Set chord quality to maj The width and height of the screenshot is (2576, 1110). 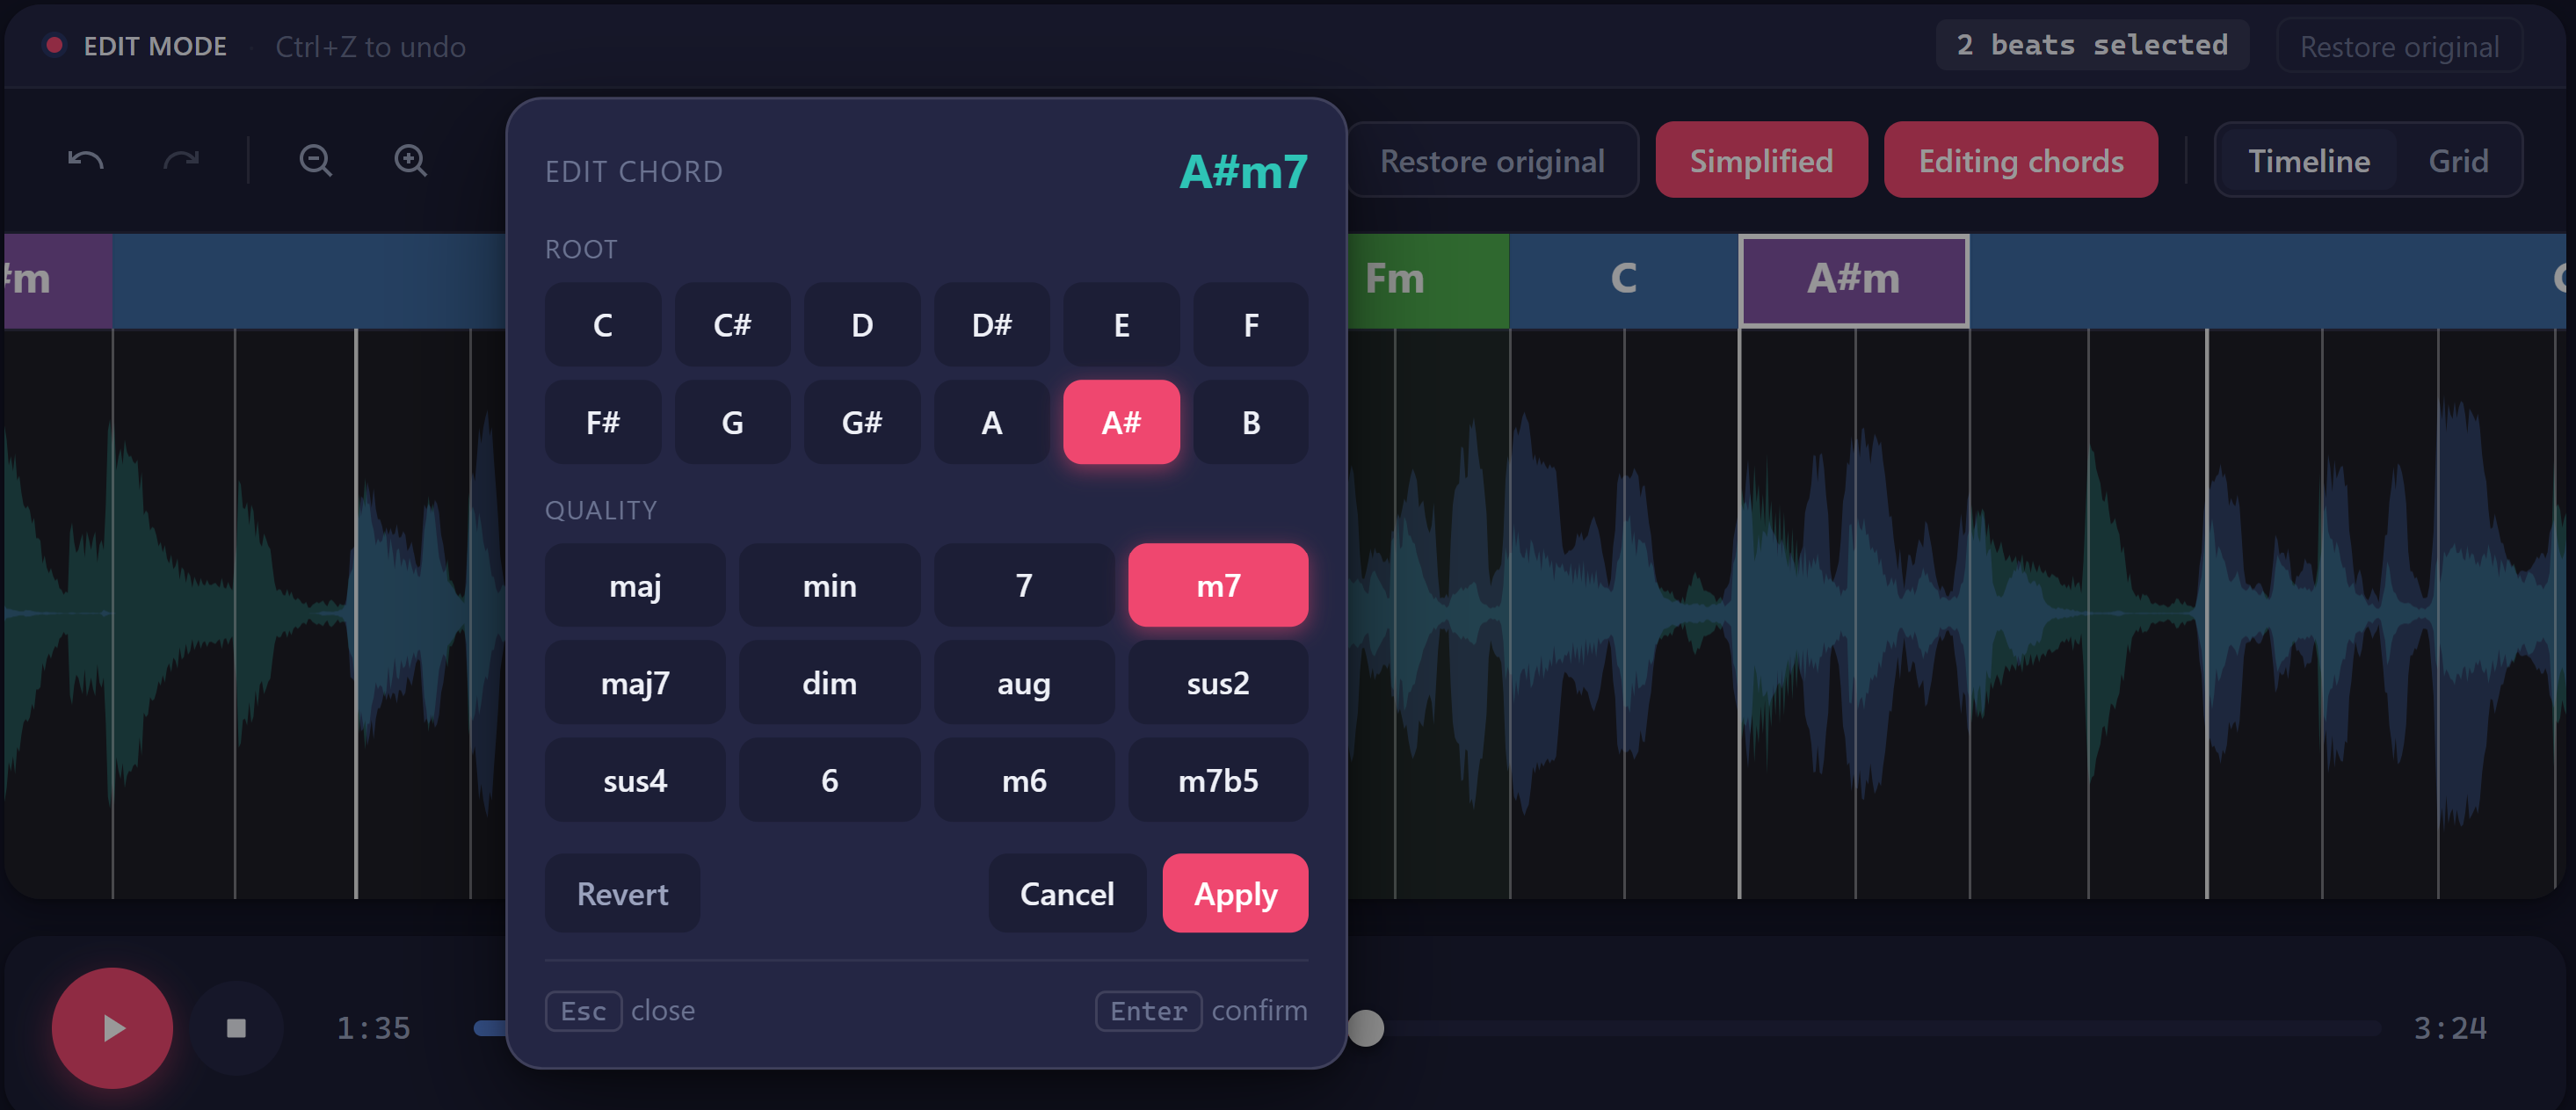pos(635,585)
